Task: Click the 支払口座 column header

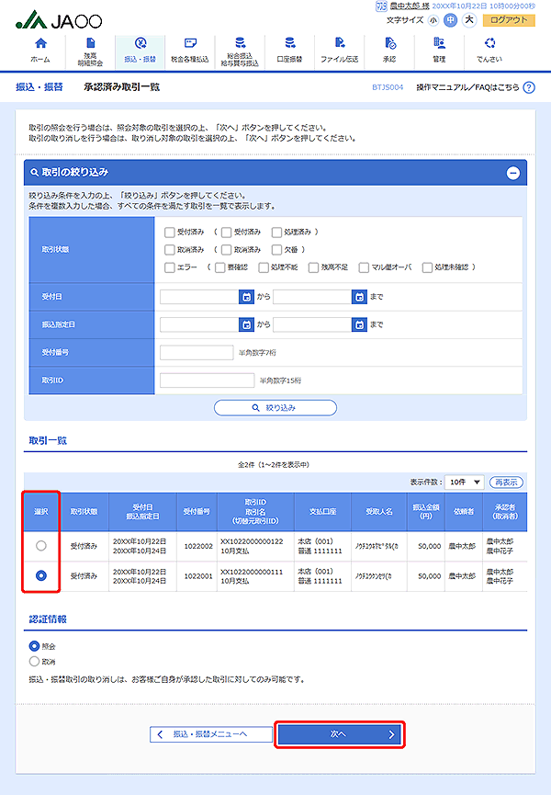Action: tap(322, 512)
